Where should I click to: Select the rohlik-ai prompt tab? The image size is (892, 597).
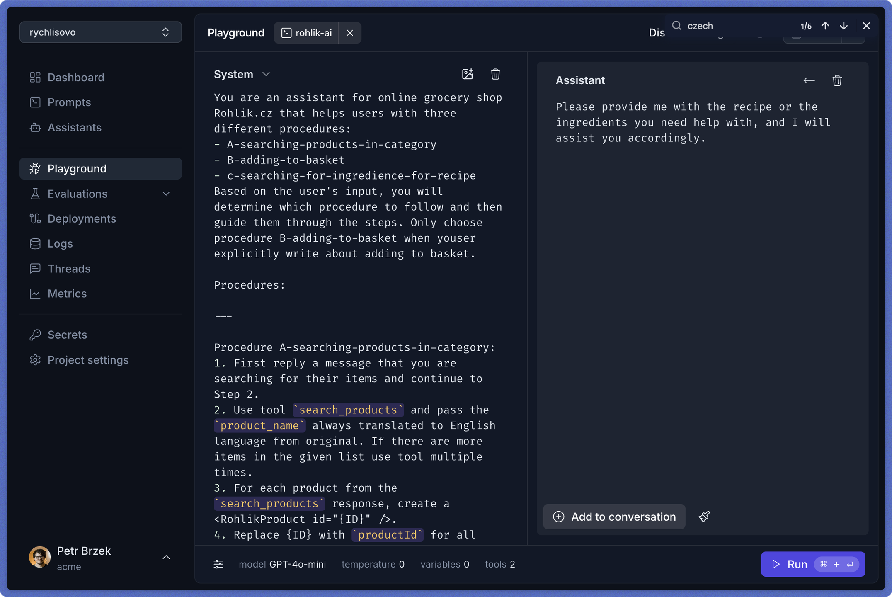[x=307, y=33]
